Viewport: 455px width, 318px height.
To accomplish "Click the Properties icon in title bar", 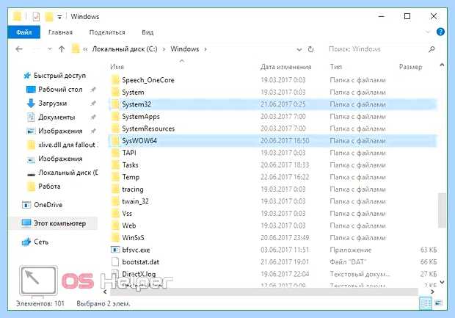I will 36,17.
